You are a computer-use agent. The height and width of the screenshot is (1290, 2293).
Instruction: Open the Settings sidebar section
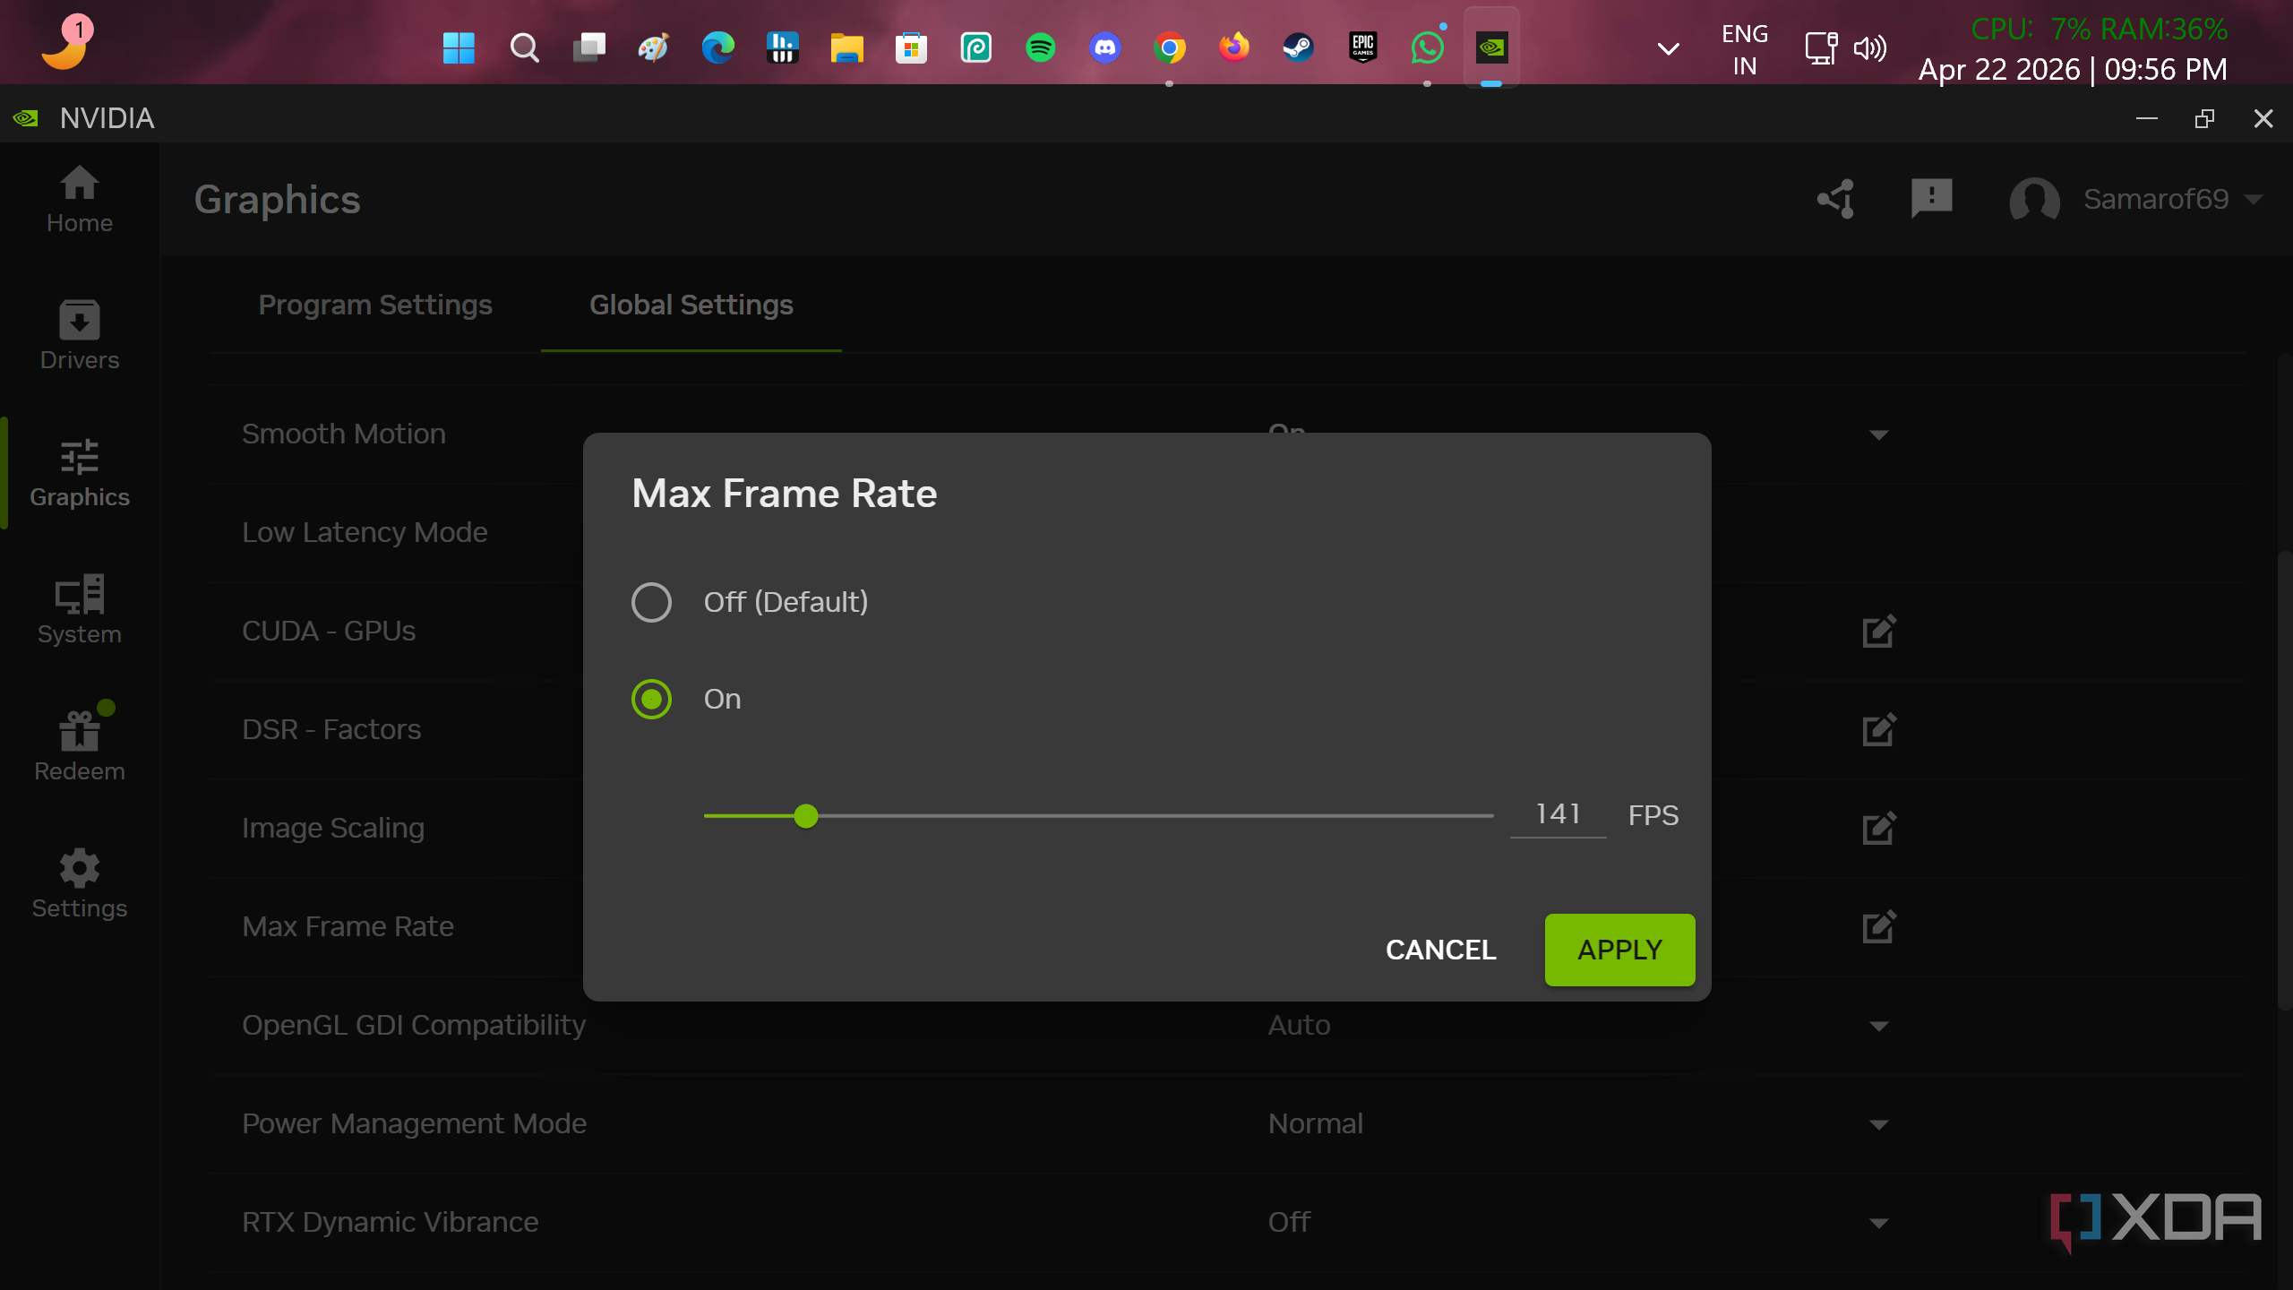click(x=80, y=884)
